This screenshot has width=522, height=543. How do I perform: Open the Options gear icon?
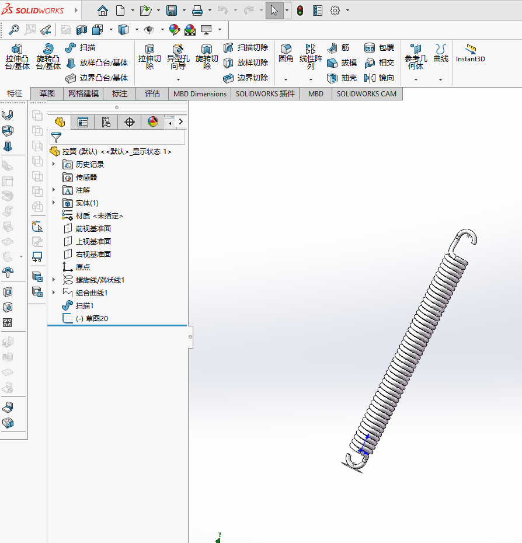point(335,11)
